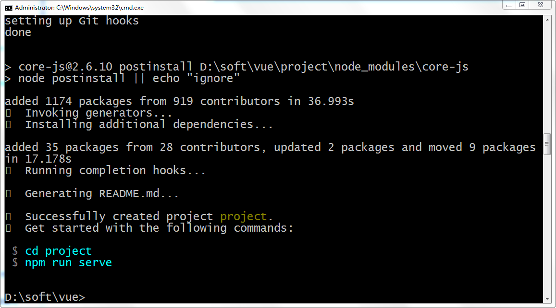Click the yellow 'project' name text

(243, 216)
